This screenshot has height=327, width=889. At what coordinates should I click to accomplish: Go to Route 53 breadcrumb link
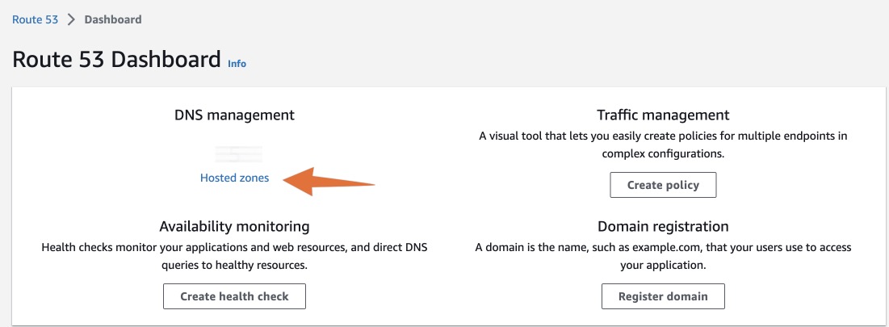point(36,19)
